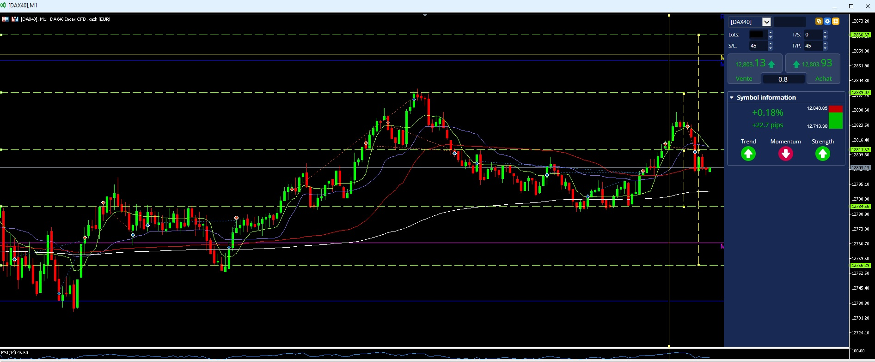Viewport: 875px width, 362px height.
Task: Decrease the S/L value with down stepper
Action: point(771,48)
